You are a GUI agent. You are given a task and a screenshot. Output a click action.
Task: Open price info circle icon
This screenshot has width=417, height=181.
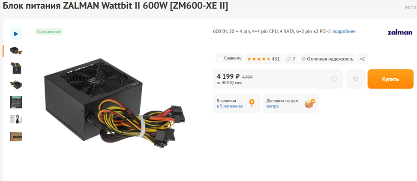334,79
